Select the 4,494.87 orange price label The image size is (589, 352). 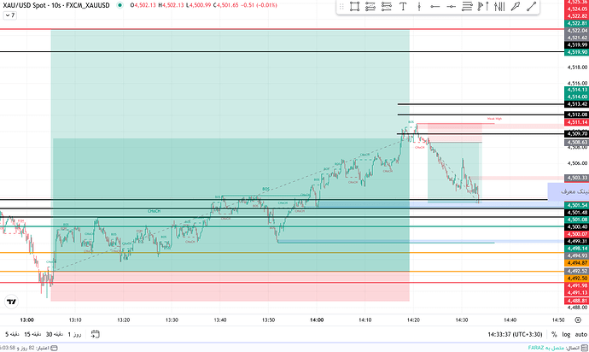pyautogui.click(x=576, y=263)
